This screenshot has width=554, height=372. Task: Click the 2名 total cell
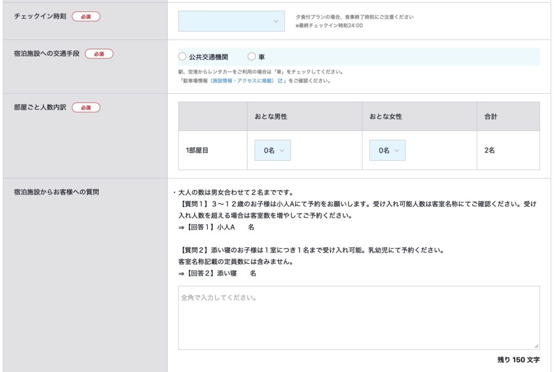pos(490,151)
